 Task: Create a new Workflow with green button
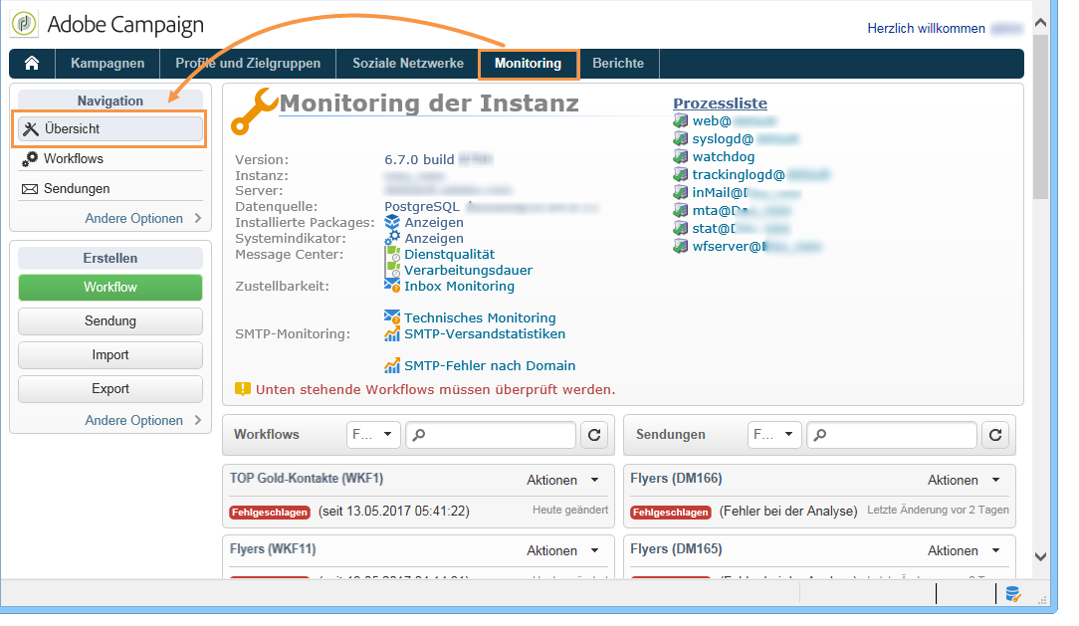pos(110,288)
